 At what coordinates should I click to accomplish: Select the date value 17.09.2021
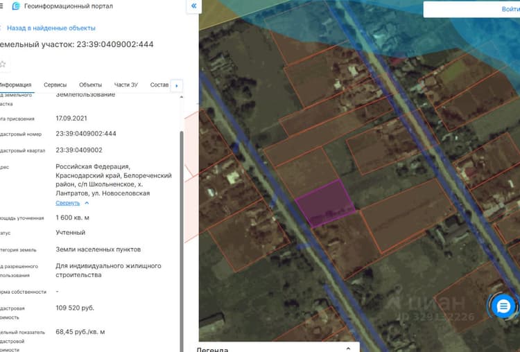tap(71, 118)
